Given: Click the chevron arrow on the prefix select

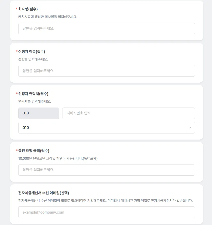Looking at the screenshot, I should (x=190, y=128).
